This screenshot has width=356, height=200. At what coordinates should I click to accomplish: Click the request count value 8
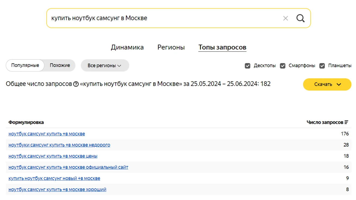[347, 189]
